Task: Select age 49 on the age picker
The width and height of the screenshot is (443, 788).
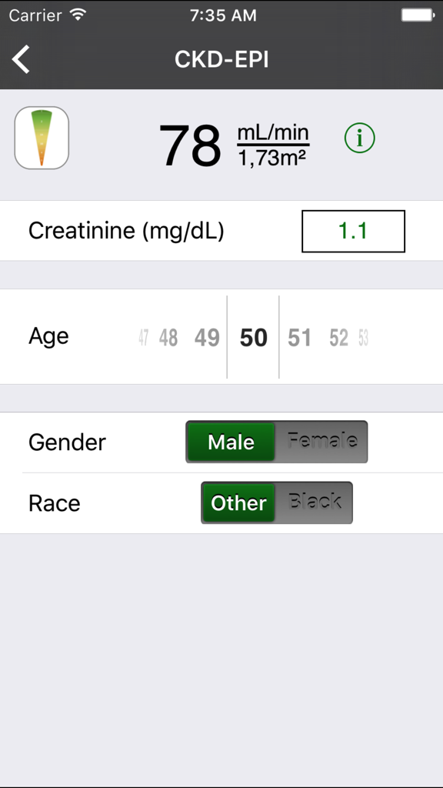Action: coord(206,336)
